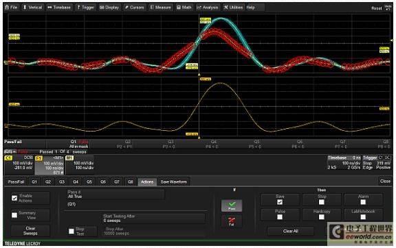
Task: Click the green Pass checkmark icon
Action: point(232,206)
